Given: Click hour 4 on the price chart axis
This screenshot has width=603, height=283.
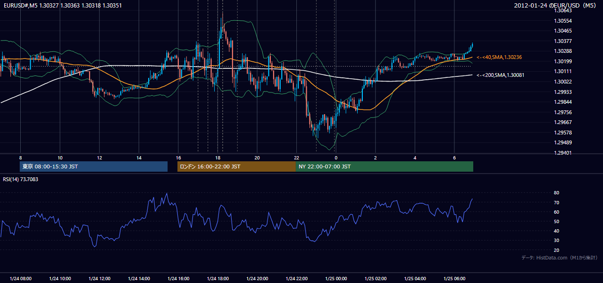Looking at the screenshot, I should 415,158.
